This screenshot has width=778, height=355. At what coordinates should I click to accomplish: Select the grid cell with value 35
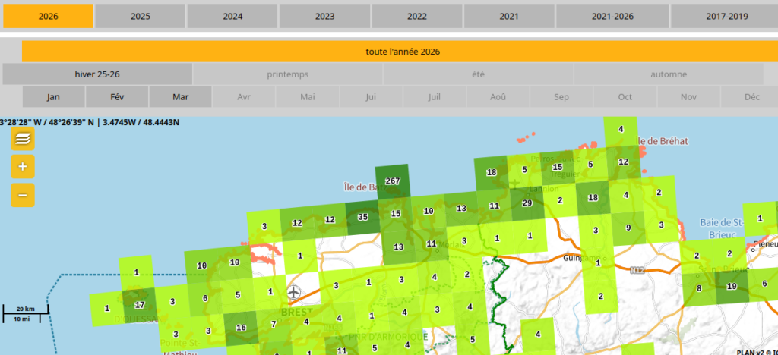tap(362, 217)
